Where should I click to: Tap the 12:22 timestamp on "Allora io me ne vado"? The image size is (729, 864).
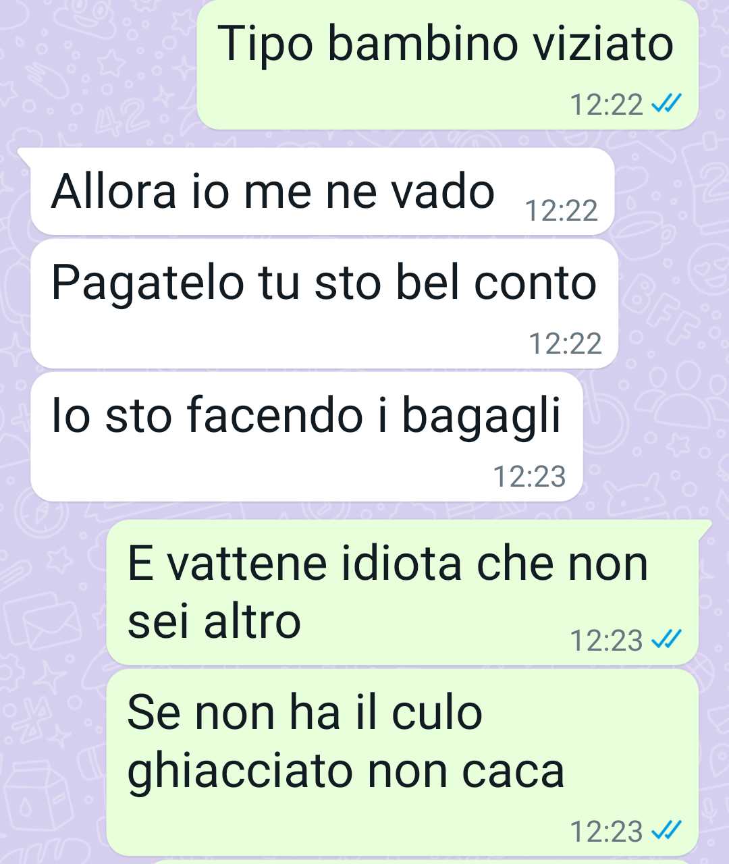561,211
